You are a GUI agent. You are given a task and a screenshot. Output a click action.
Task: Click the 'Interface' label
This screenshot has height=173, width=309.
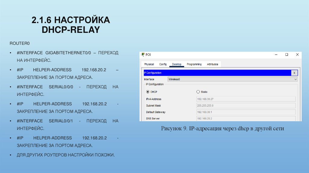click(x=149, y=79)
